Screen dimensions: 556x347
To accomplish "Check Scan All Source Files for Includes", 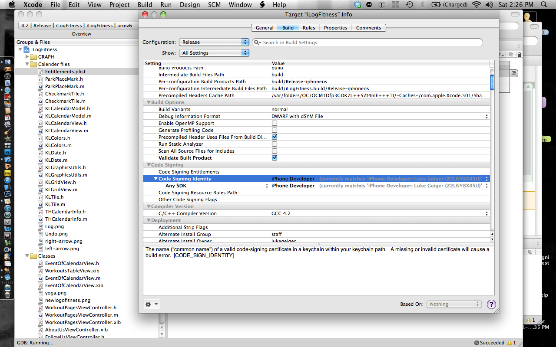I will (x=275, y=151).
